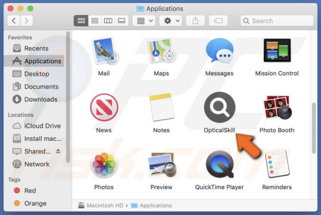Focus the Search field

coord(277,21)
